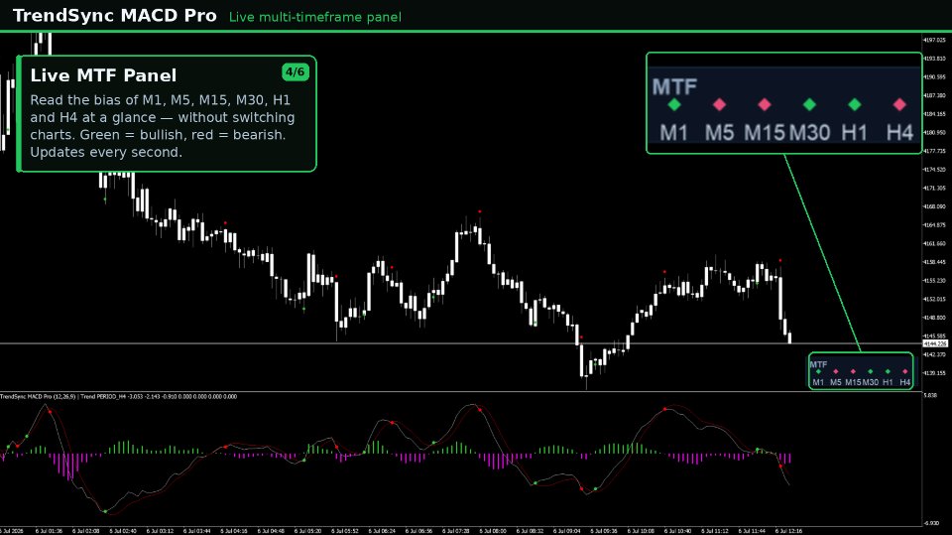The image size is (952, 535).
Task: Click the MACD scale value 5.838
Action: (930, 396)
